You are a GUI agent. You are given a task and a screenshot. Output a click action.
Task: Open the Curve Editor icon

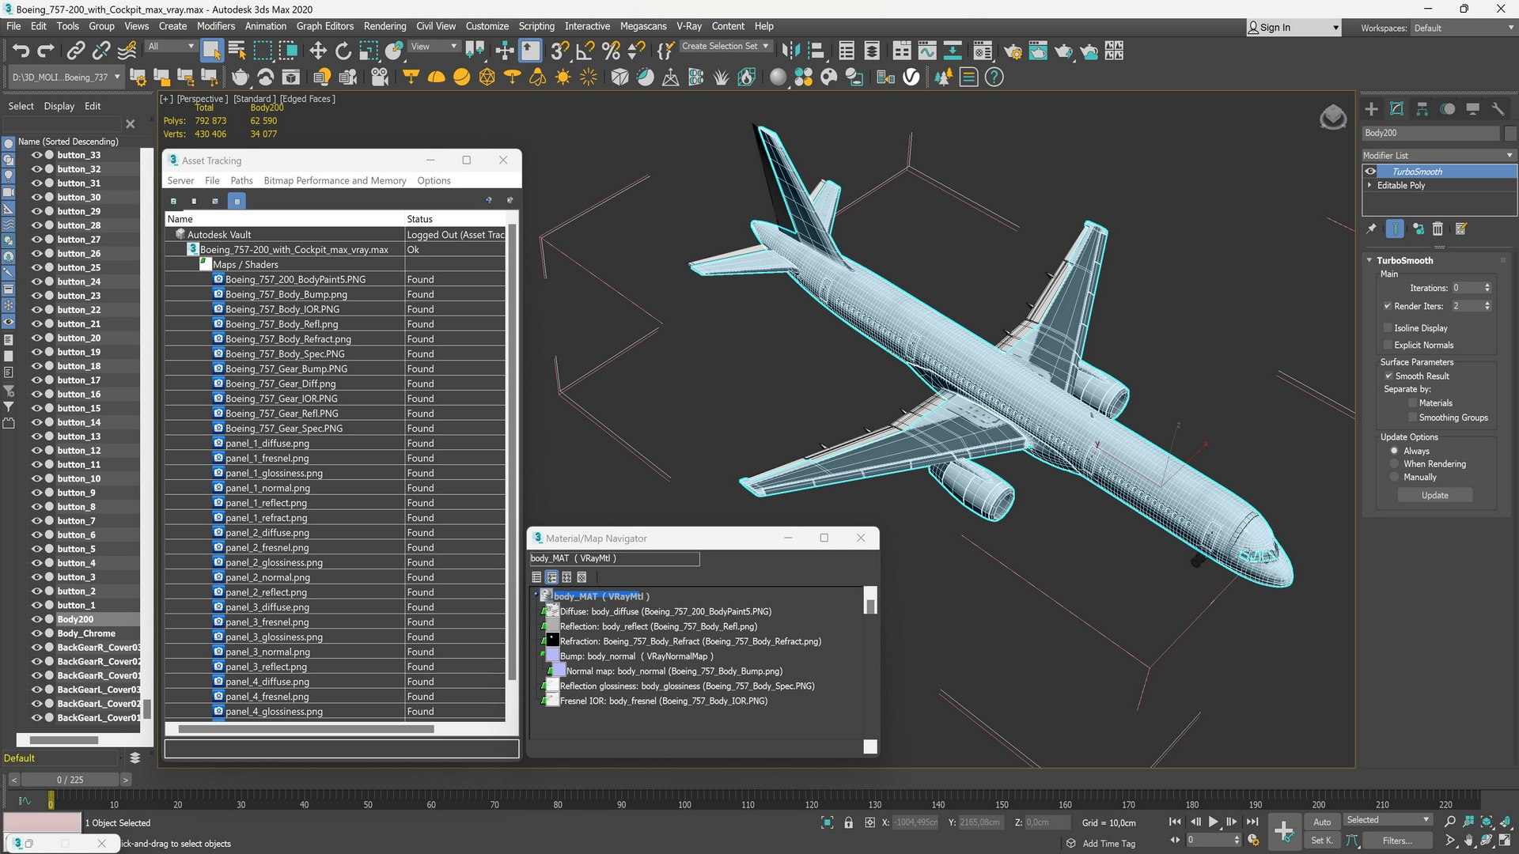926,51
